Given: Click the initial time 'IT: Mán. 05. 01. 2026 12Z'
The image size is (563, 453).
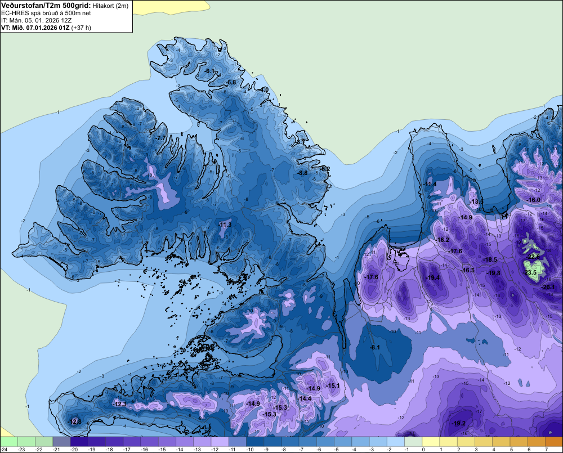Looking at the screenshot, I should (36, 20).
